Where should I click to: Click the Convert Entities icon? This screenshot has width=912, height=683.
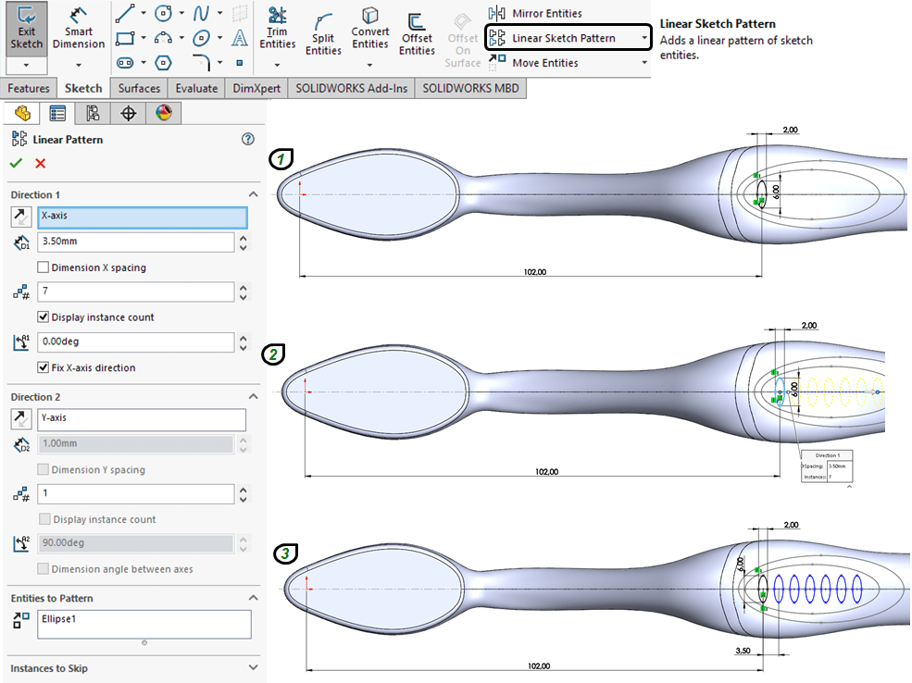(369, 18)
